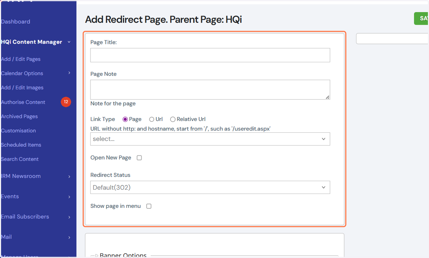
Task: Open the page select... dropdown
Action: (210, 139)
